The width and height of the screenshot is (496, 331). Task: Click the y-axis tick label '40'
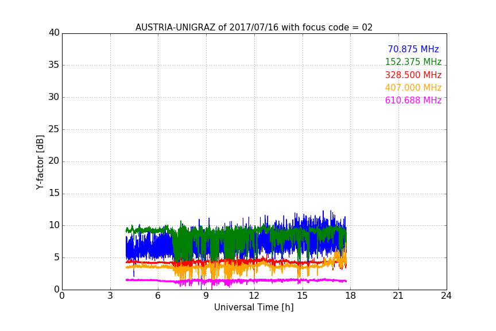pyautogui.click(x=54, y=33)
